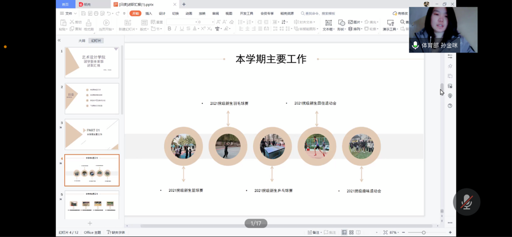Open the Transitions (切换) ribbon tab
The height and width of the screenshot is (237, 512).
[x=175, y=14]
